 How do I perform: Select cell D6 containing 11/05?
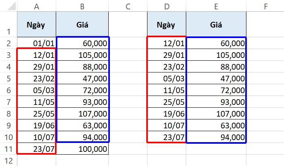[166, 90]
